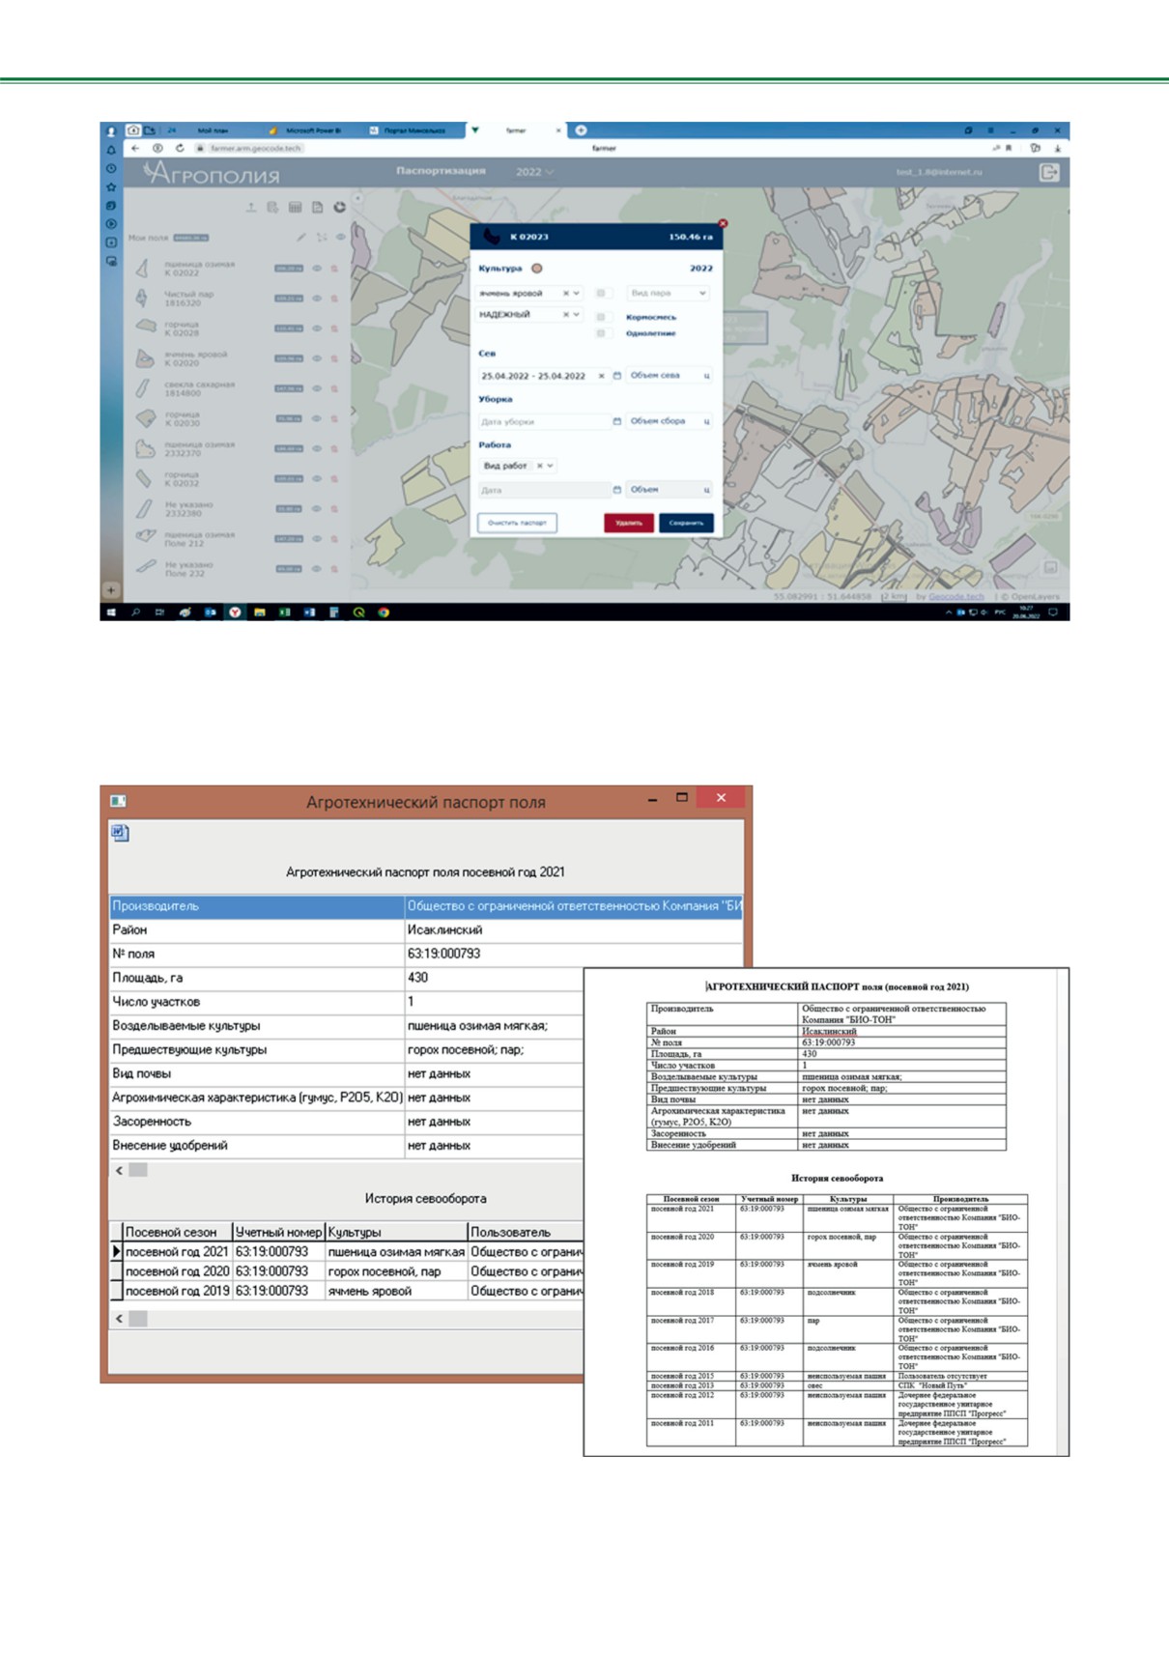Toggle visibility of ячмень яровой К 02020
This screenshot has width=1169, height=1654.
pyautogui.click(x=317, y=358)
